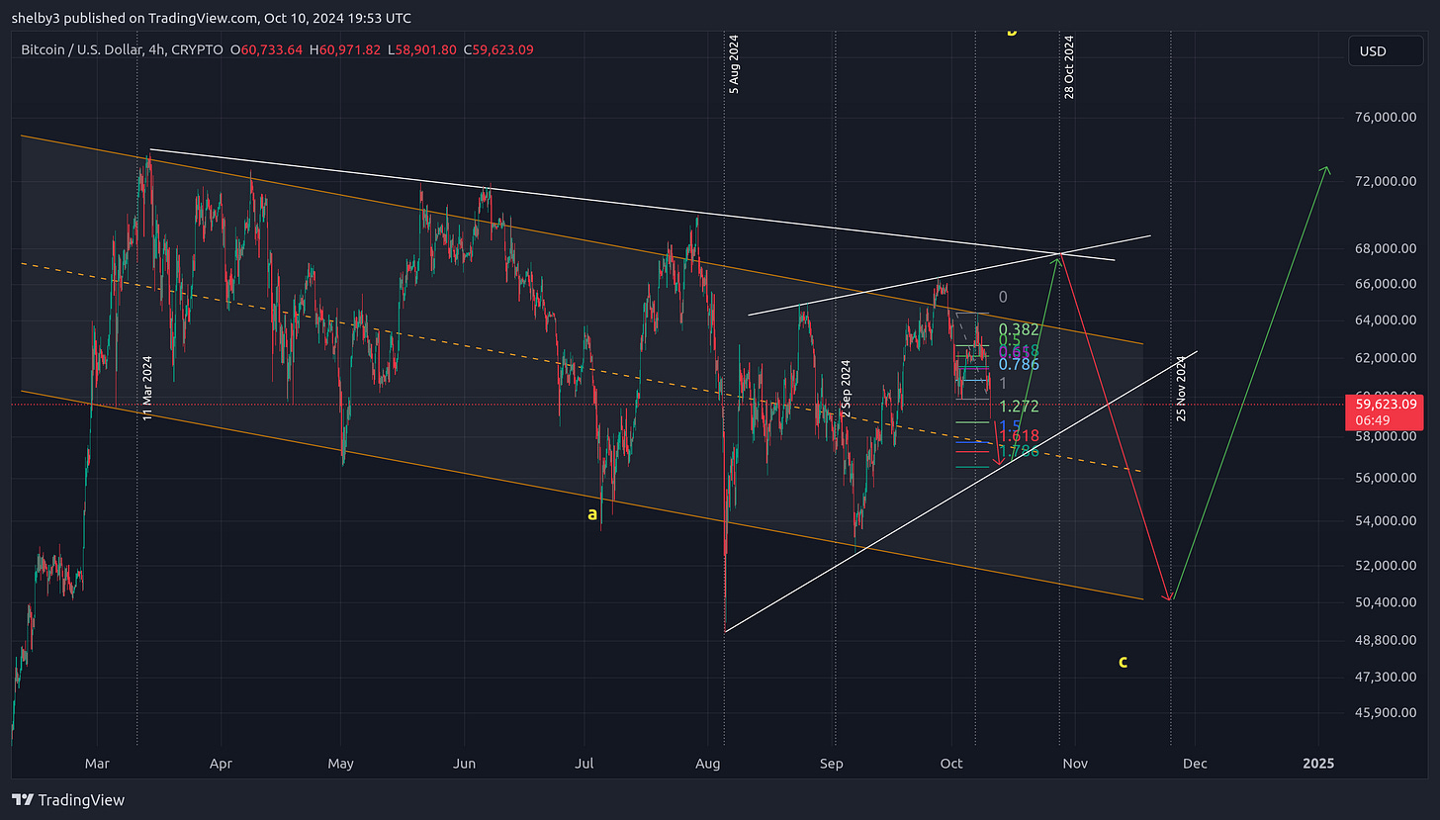
Task: Click the 56,000.00 price axis label
Action: coord(1385,478)
